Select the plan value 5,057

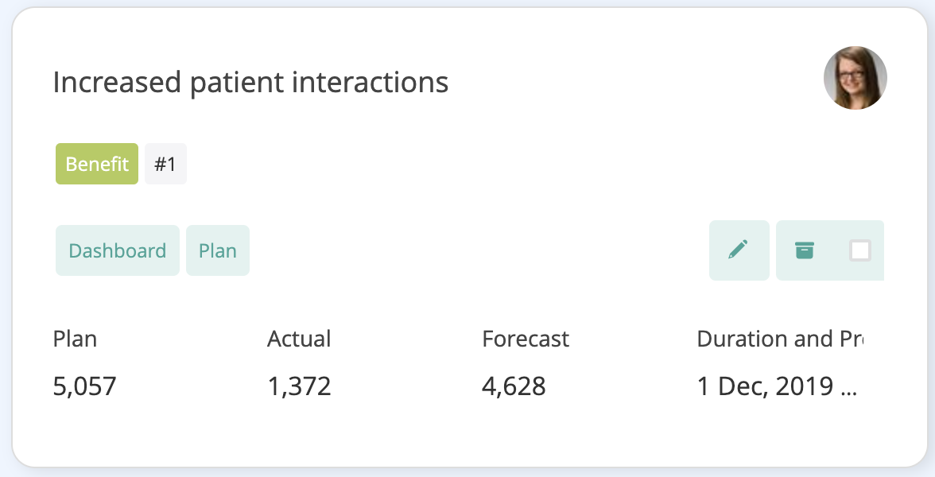tap(84, 386)
